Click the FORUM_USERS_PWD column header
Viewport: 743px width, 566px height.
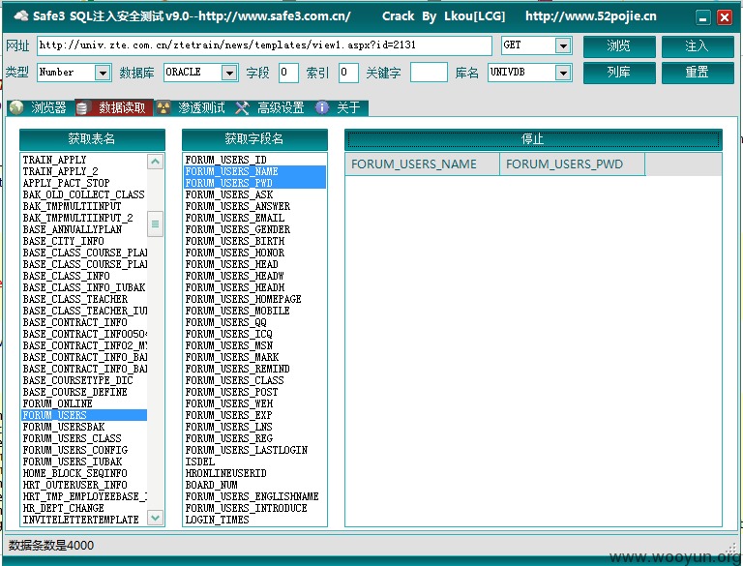click(x=573, y=164)
